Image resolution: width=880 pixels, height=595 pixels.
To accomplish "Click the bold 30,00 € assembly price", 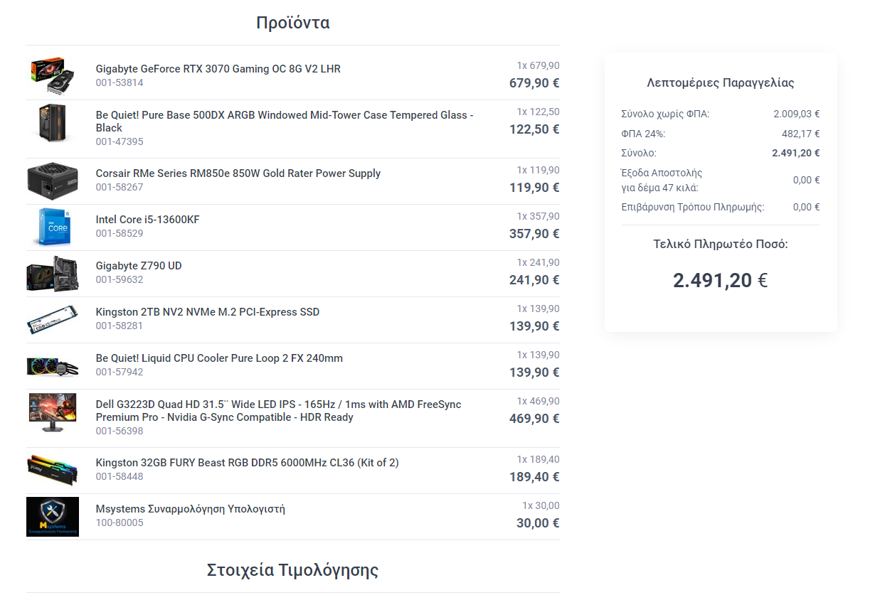I will (x=538, y=523).
